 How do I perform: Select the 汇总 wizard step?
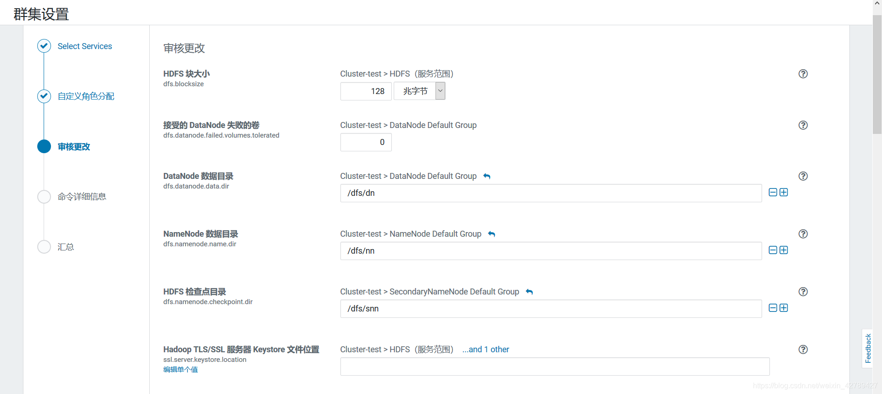pyautogui.click(x=66, y=247)
